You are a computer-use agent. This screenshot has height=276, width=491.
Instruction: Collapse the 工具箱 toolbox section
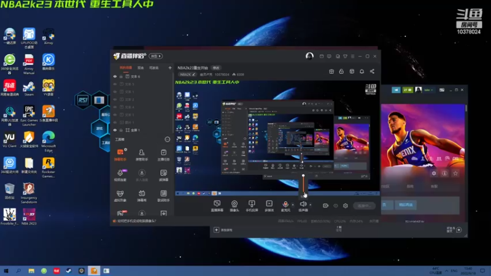coord(167,139)
